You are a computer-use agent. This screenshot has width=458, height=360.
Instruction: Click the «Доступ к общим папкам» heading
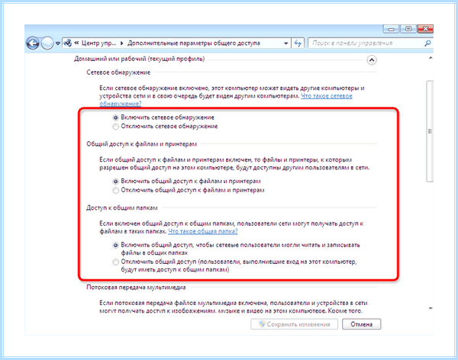[122, 208]
